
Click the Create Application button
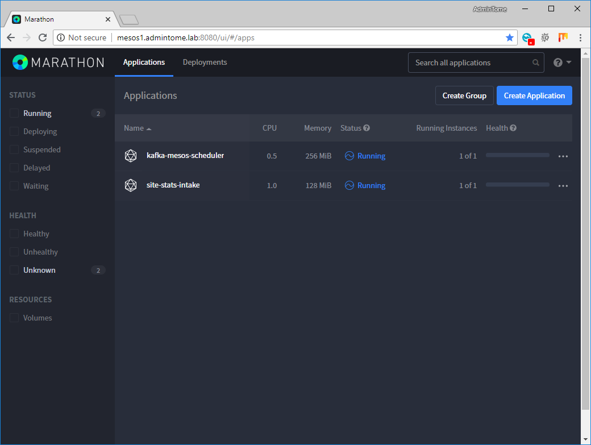click(534, 95)
